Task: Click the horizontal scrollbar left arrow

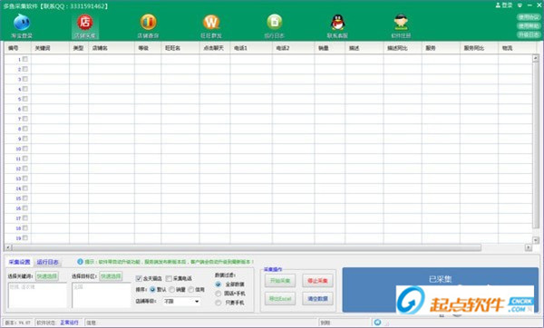Action: (8, 247)
